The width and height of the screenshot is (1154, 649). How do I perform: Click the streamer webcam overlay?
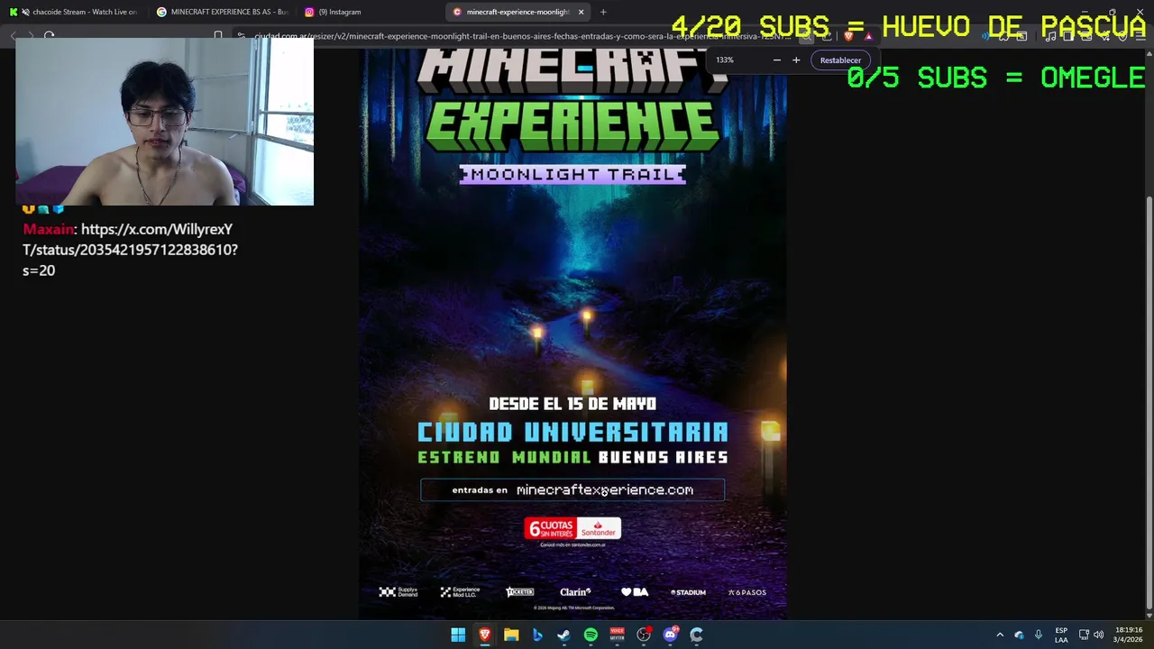[x=164, y=122]
